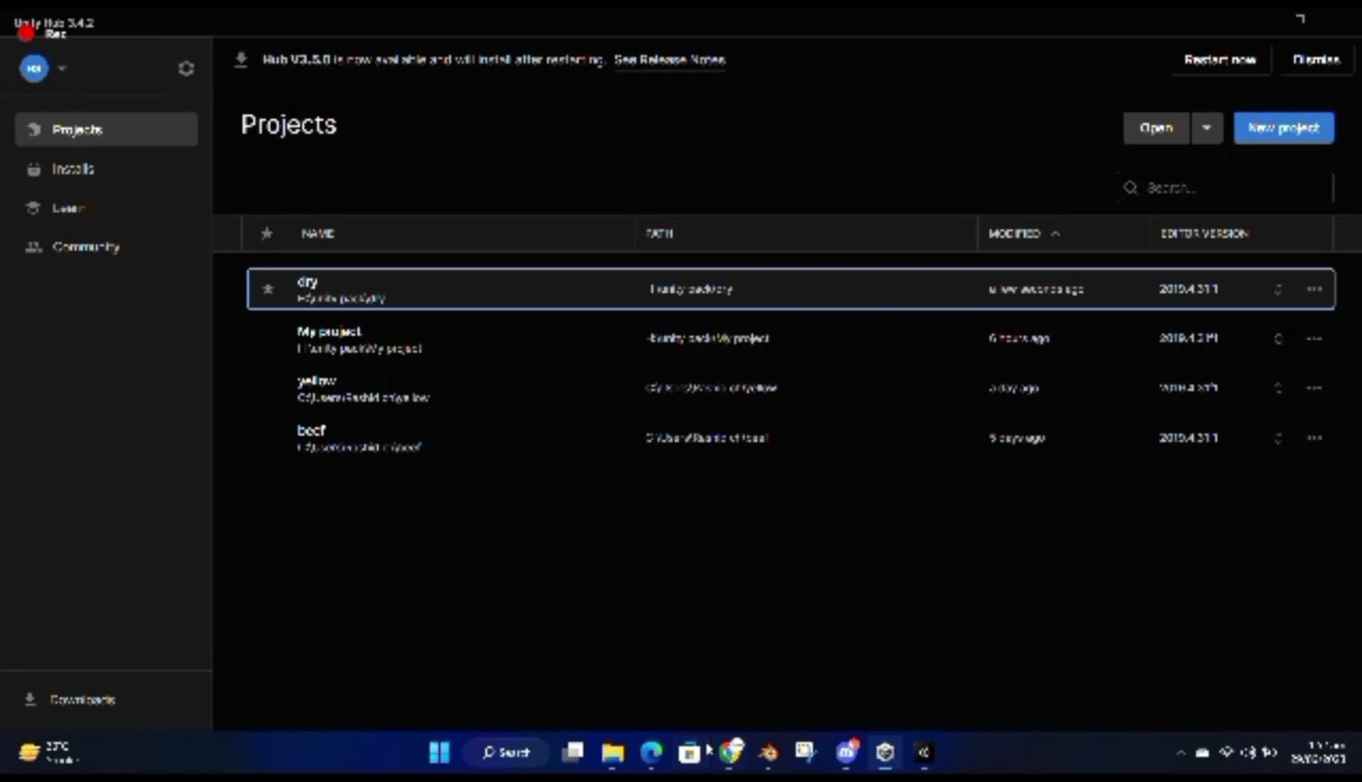
Task: Switch to Unity Hub taskbar icon
Action: click(885, 752)
